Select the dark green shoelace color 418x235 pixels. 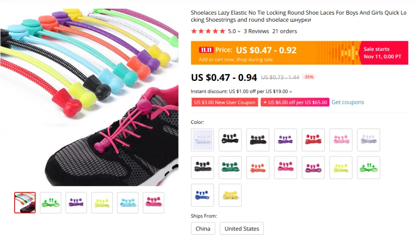coord(230,167)
